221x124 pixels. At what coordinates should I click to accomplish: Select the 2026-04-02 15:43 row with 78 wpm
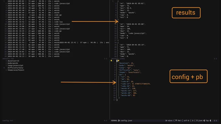(x=33, y=47)
